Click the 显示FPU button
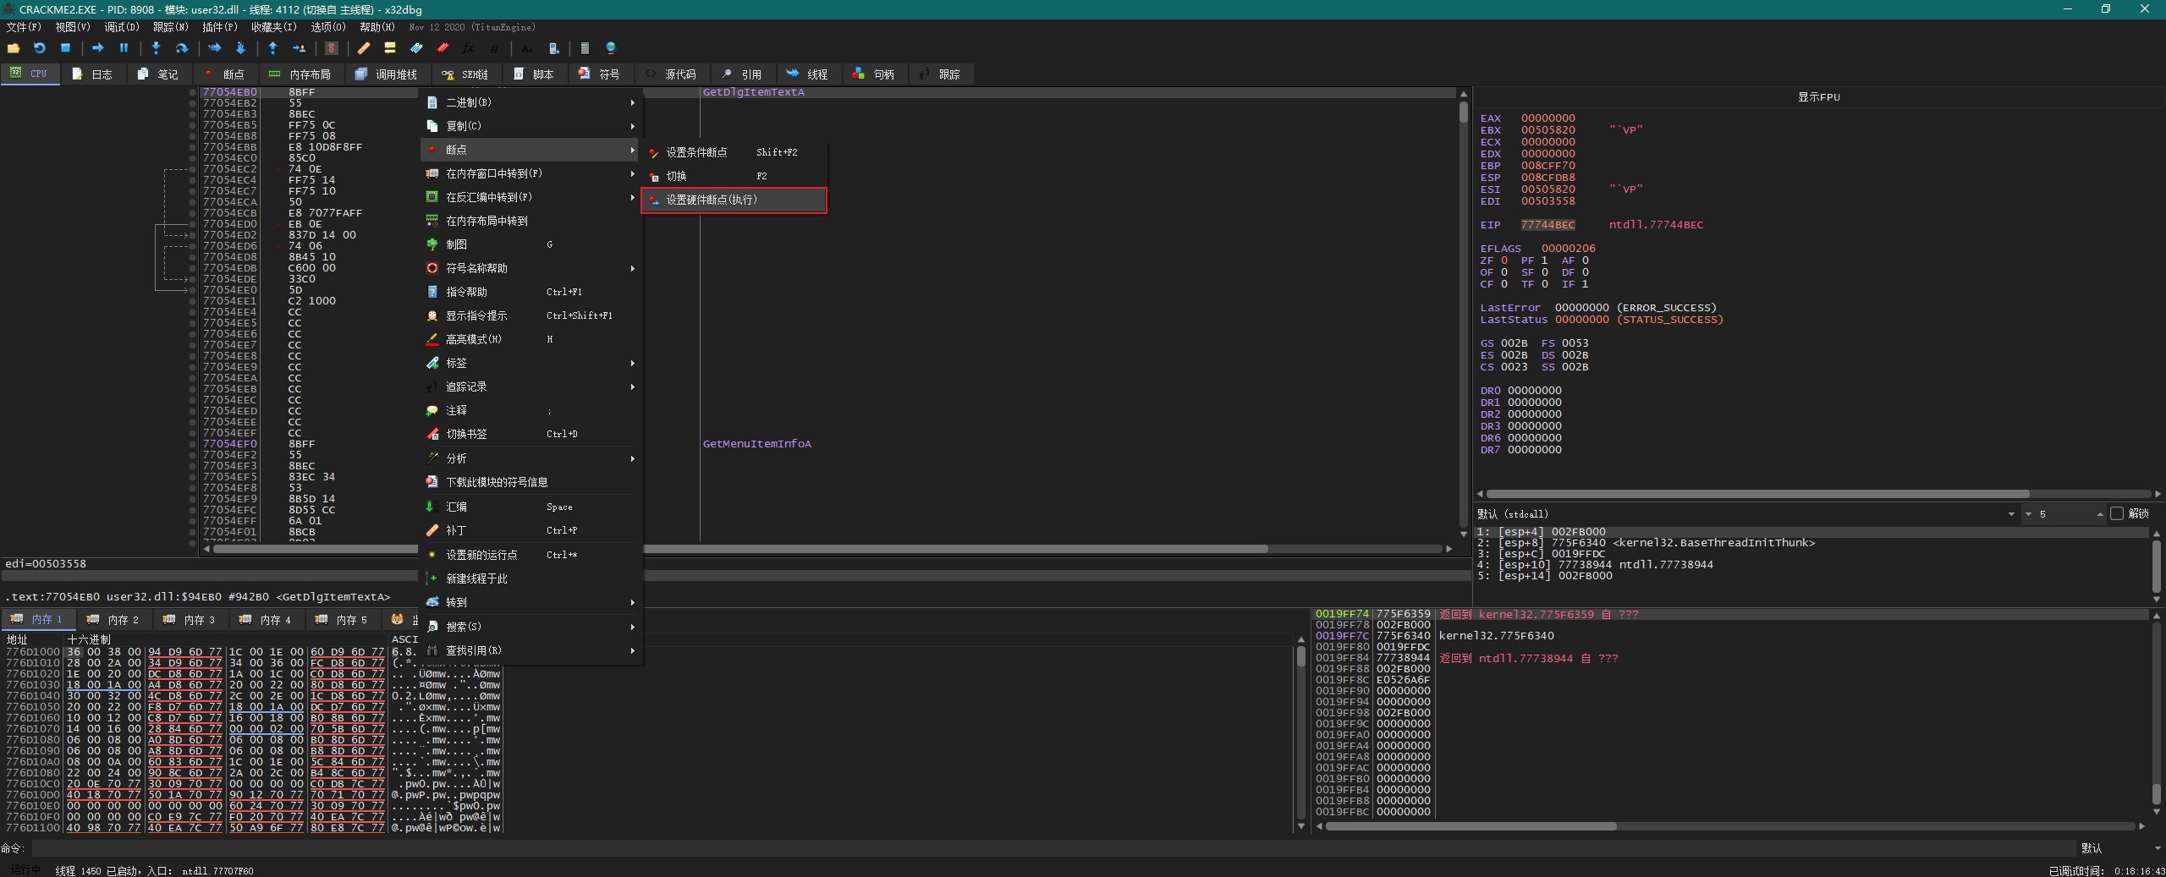The image size is (2166, 877). [1818, 97]
